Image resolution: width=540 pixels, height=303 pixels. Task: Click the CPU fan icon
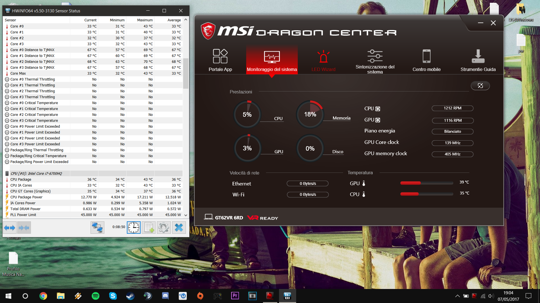point(378,109)
